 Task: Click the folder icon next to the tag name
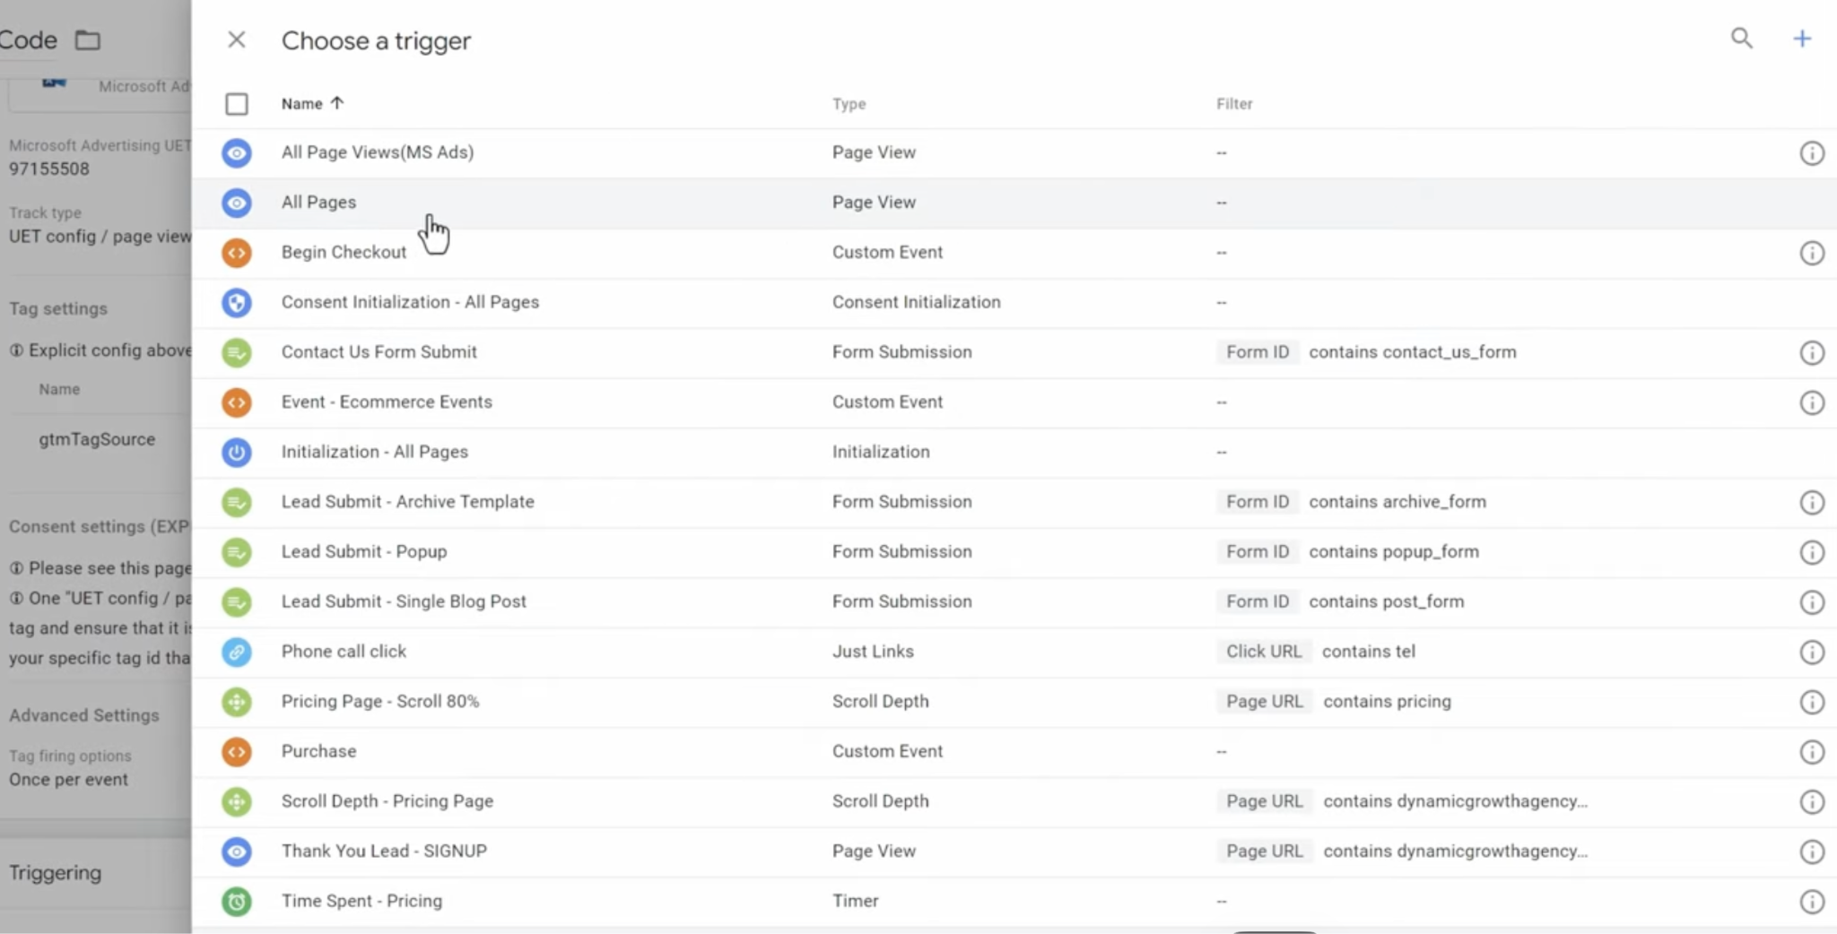tap(87, 40)
